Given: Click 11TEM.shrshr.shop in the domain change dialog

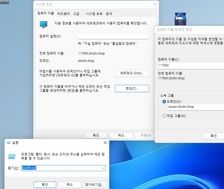Looking at the screenshot, I should (171, 78).
